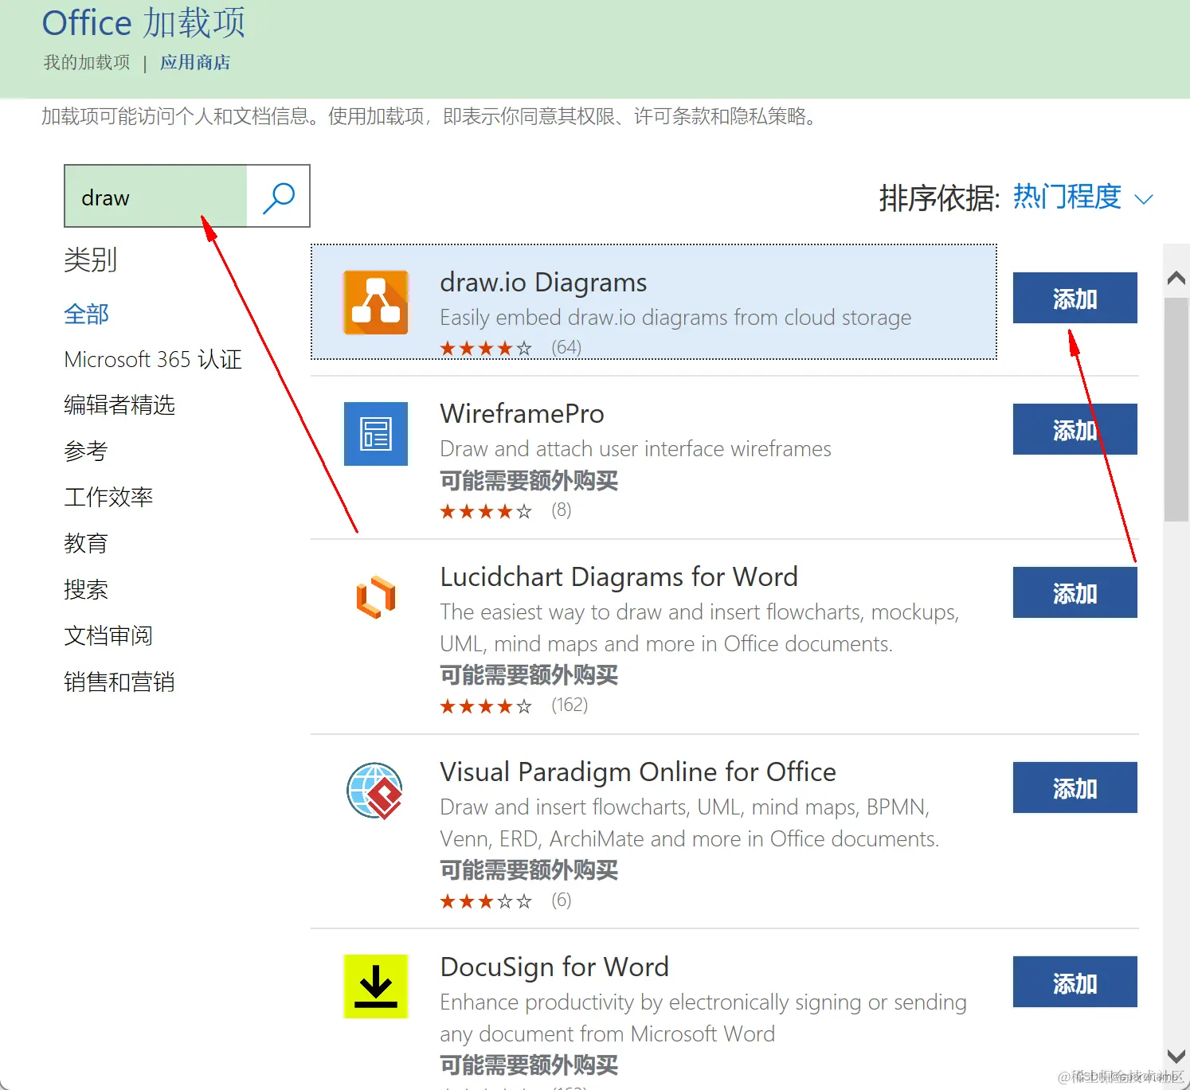Select the 搜索 category
1190x1090 pixels.
86,589
